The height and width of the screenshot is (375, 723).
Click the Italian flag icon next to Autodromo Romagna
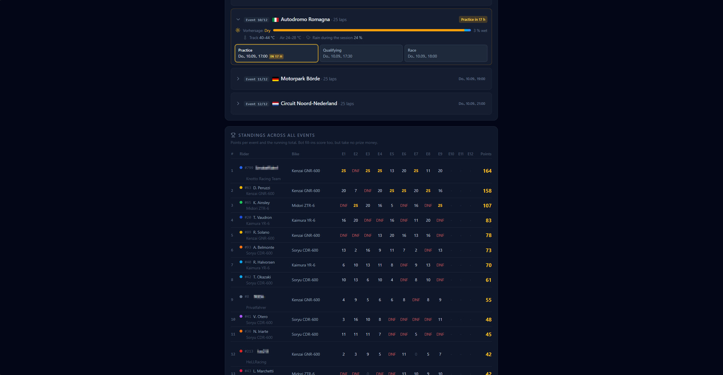pyautogui.click(x=275, y=20)
